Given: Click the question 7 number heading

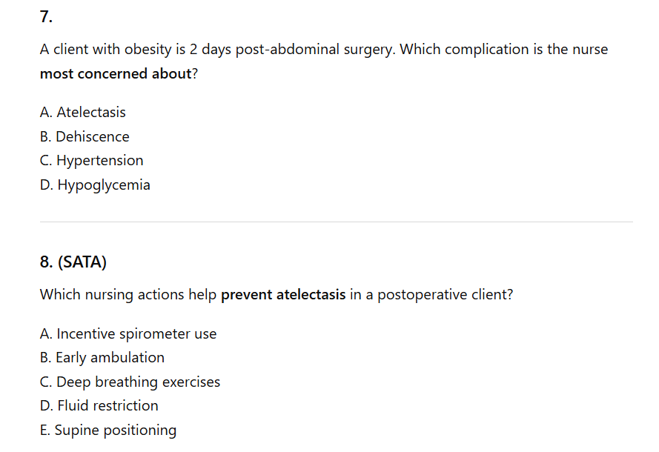Looking at the screenshot, I should (x=46, y=16).
